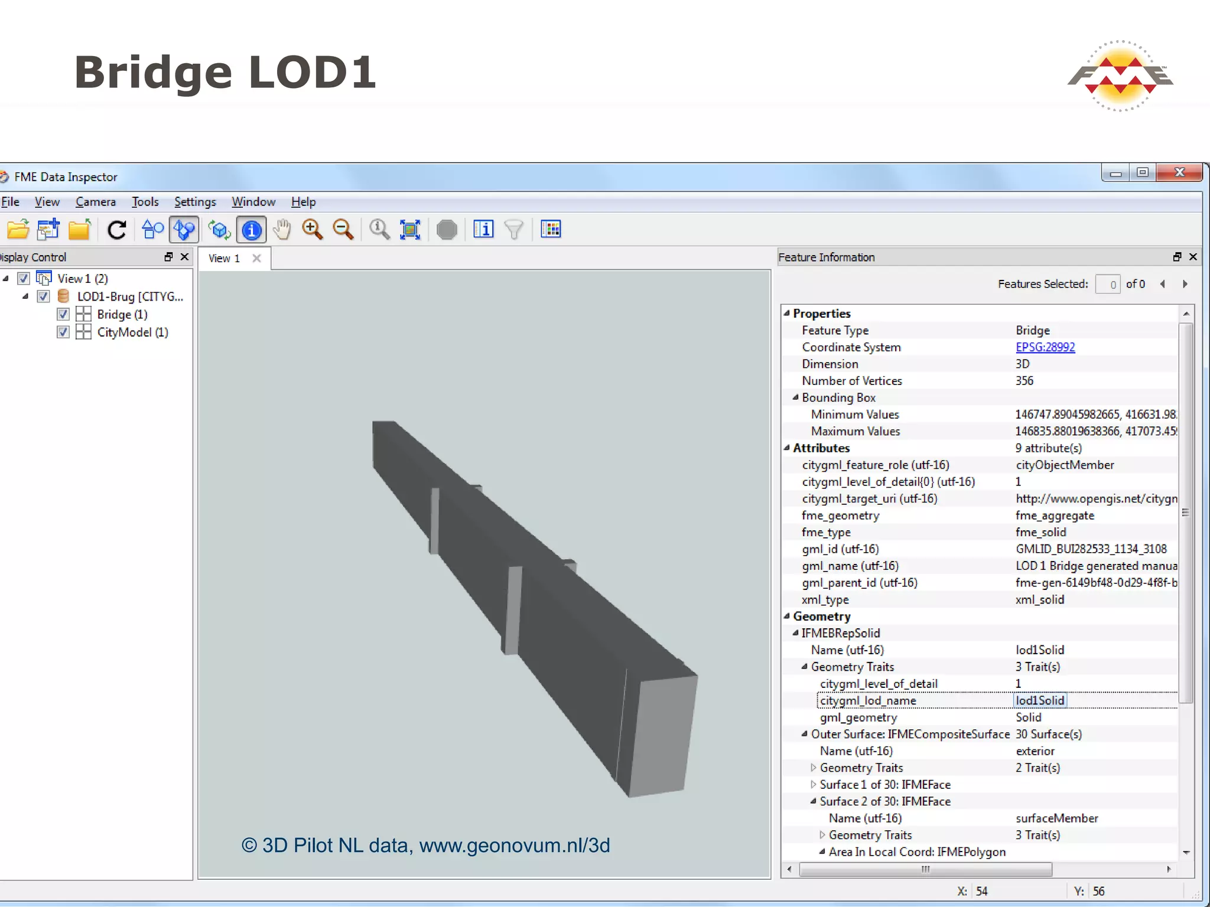This screenshot has width=1210, height=907.
Task: Go to next selected feature arrow
Action: [x=1185, y=284]
